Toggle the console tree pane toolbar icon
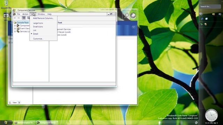The image size is (223, 125). tap(24, 18)
